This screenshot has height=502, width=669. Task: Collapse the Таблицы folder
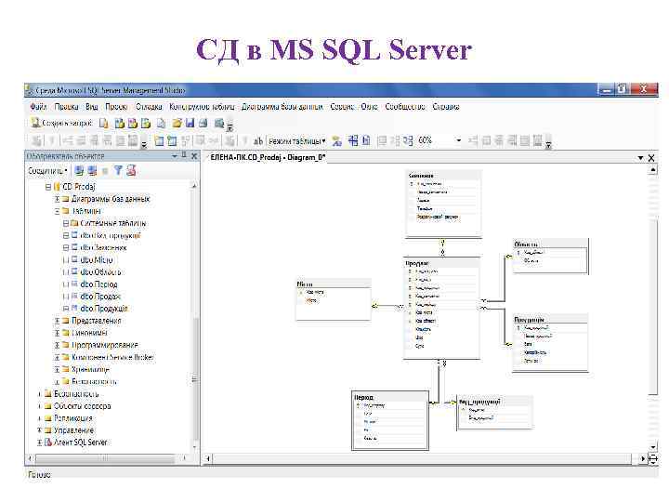pos(57,211)
